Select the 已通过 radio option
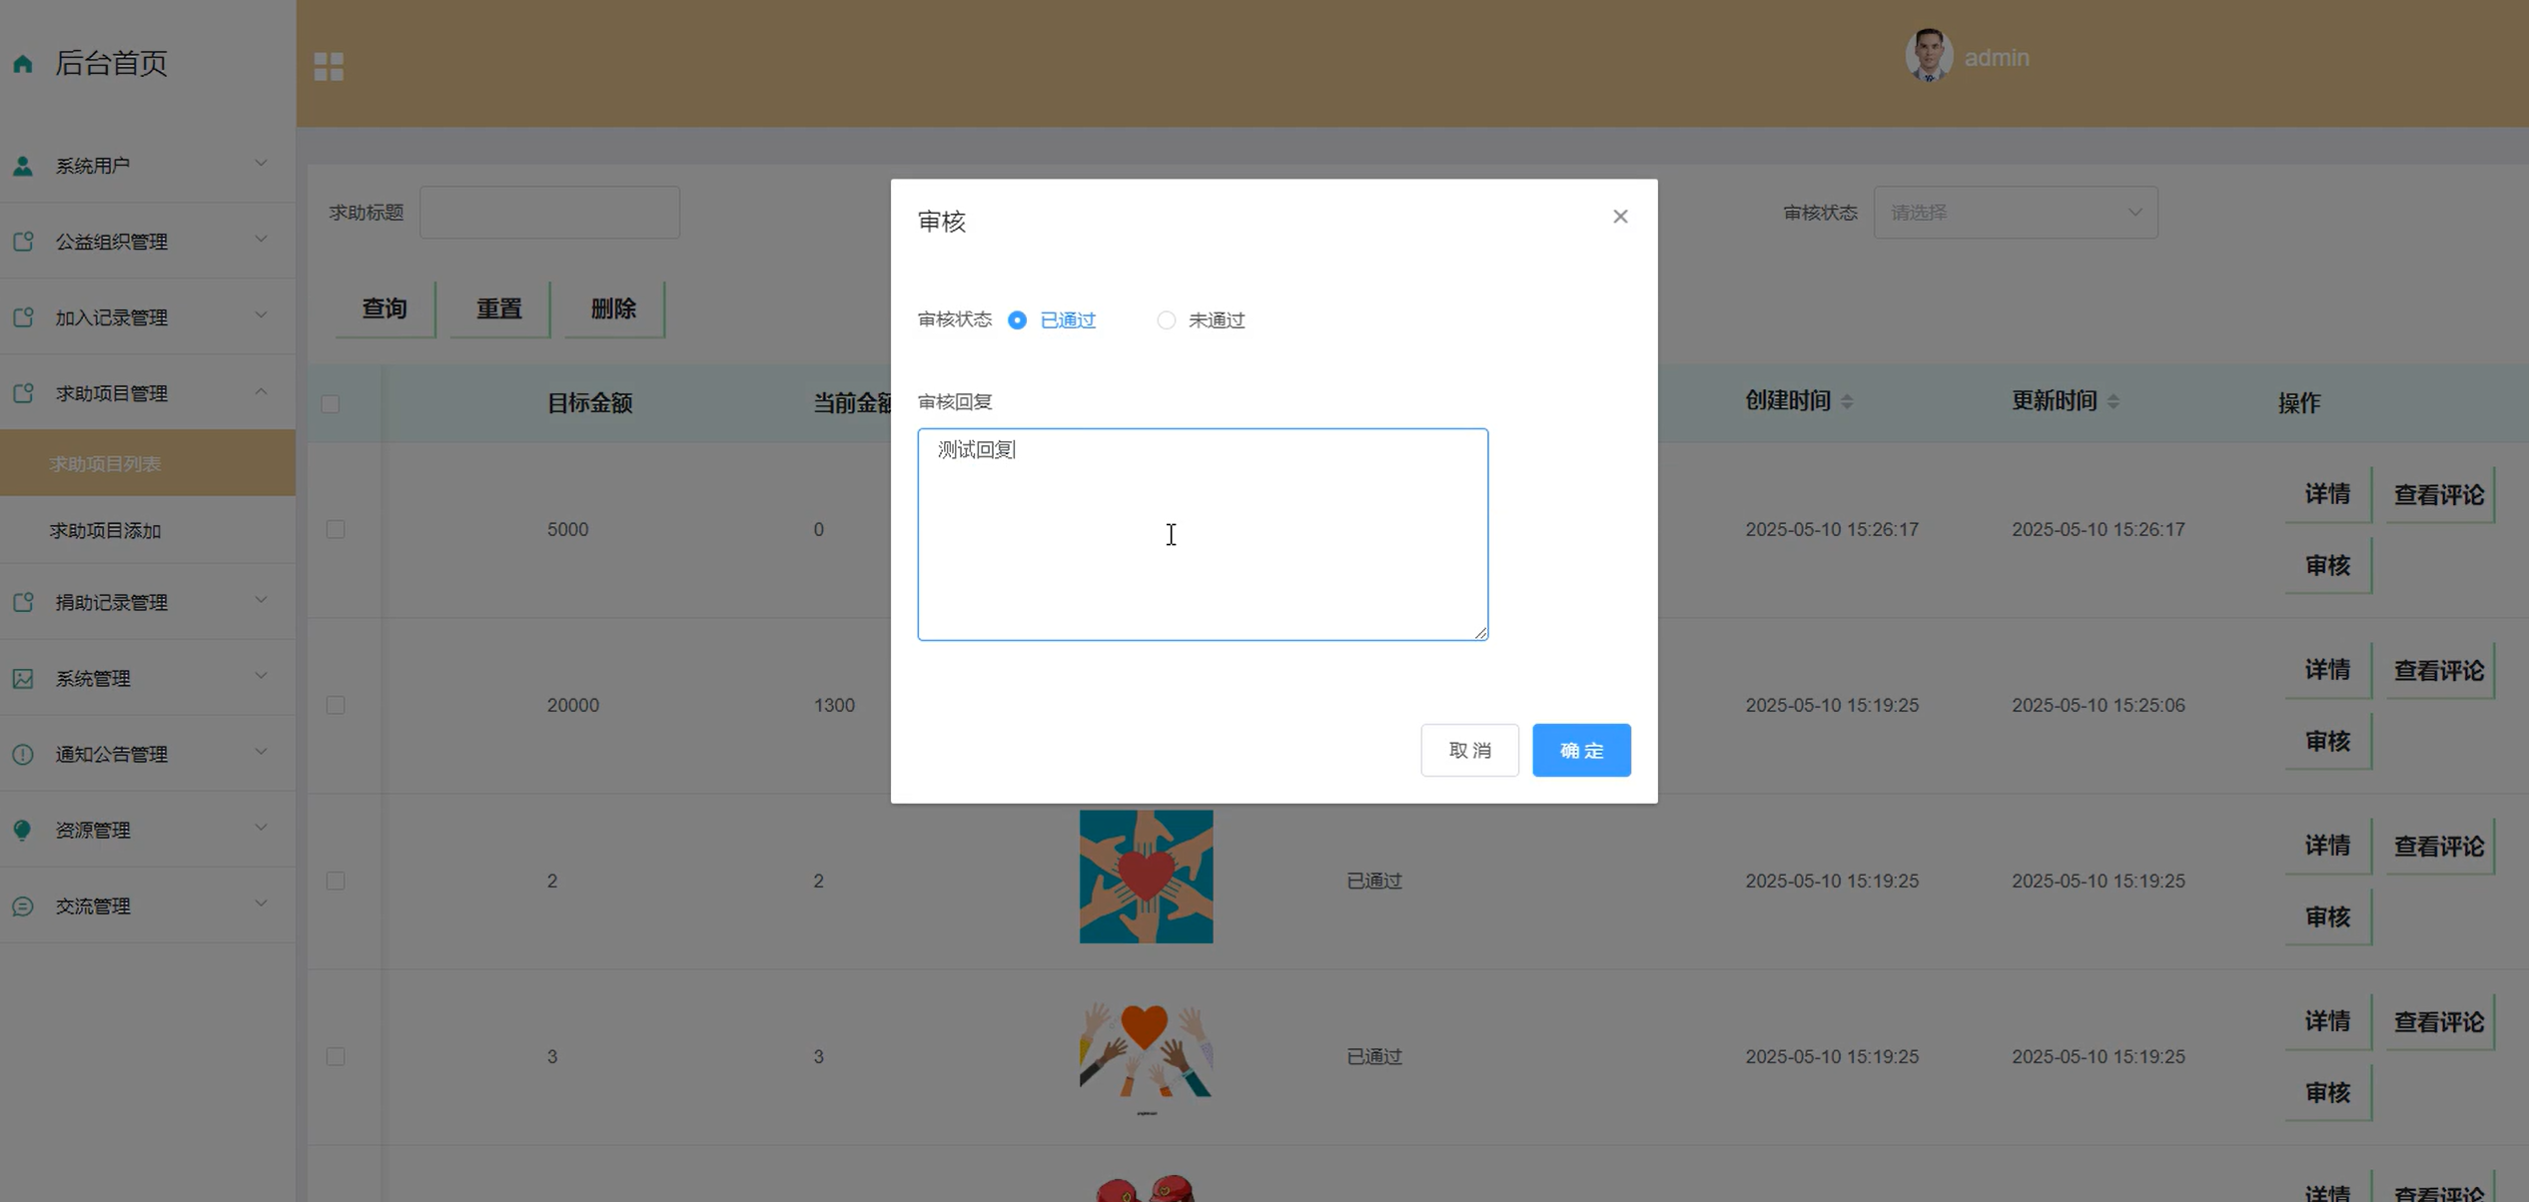Screen dimensions: 2529x1202 tap(1017, 320)
